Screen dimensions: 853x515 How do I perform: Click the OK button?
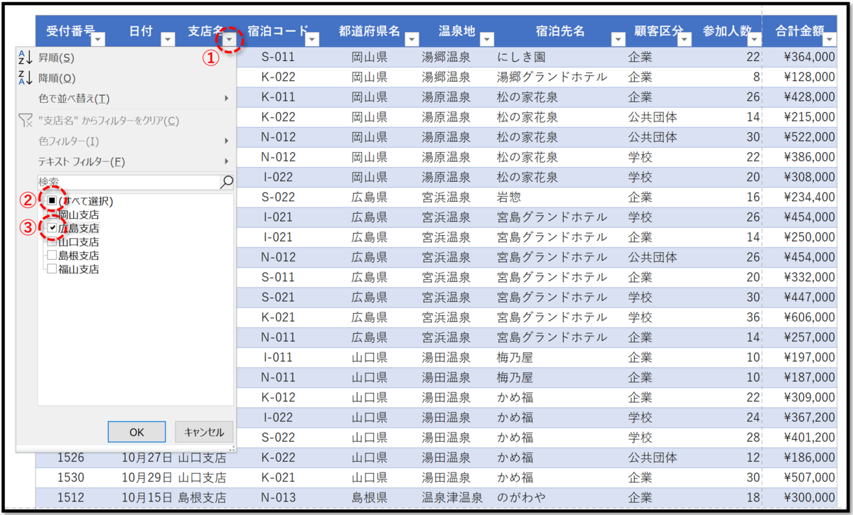coord(136,431)
